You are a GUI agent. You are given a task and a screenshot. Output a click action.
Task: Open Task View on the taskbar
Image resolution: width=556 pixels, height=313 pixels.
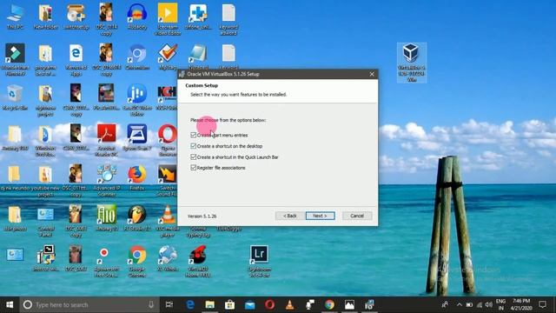point(169,304)
